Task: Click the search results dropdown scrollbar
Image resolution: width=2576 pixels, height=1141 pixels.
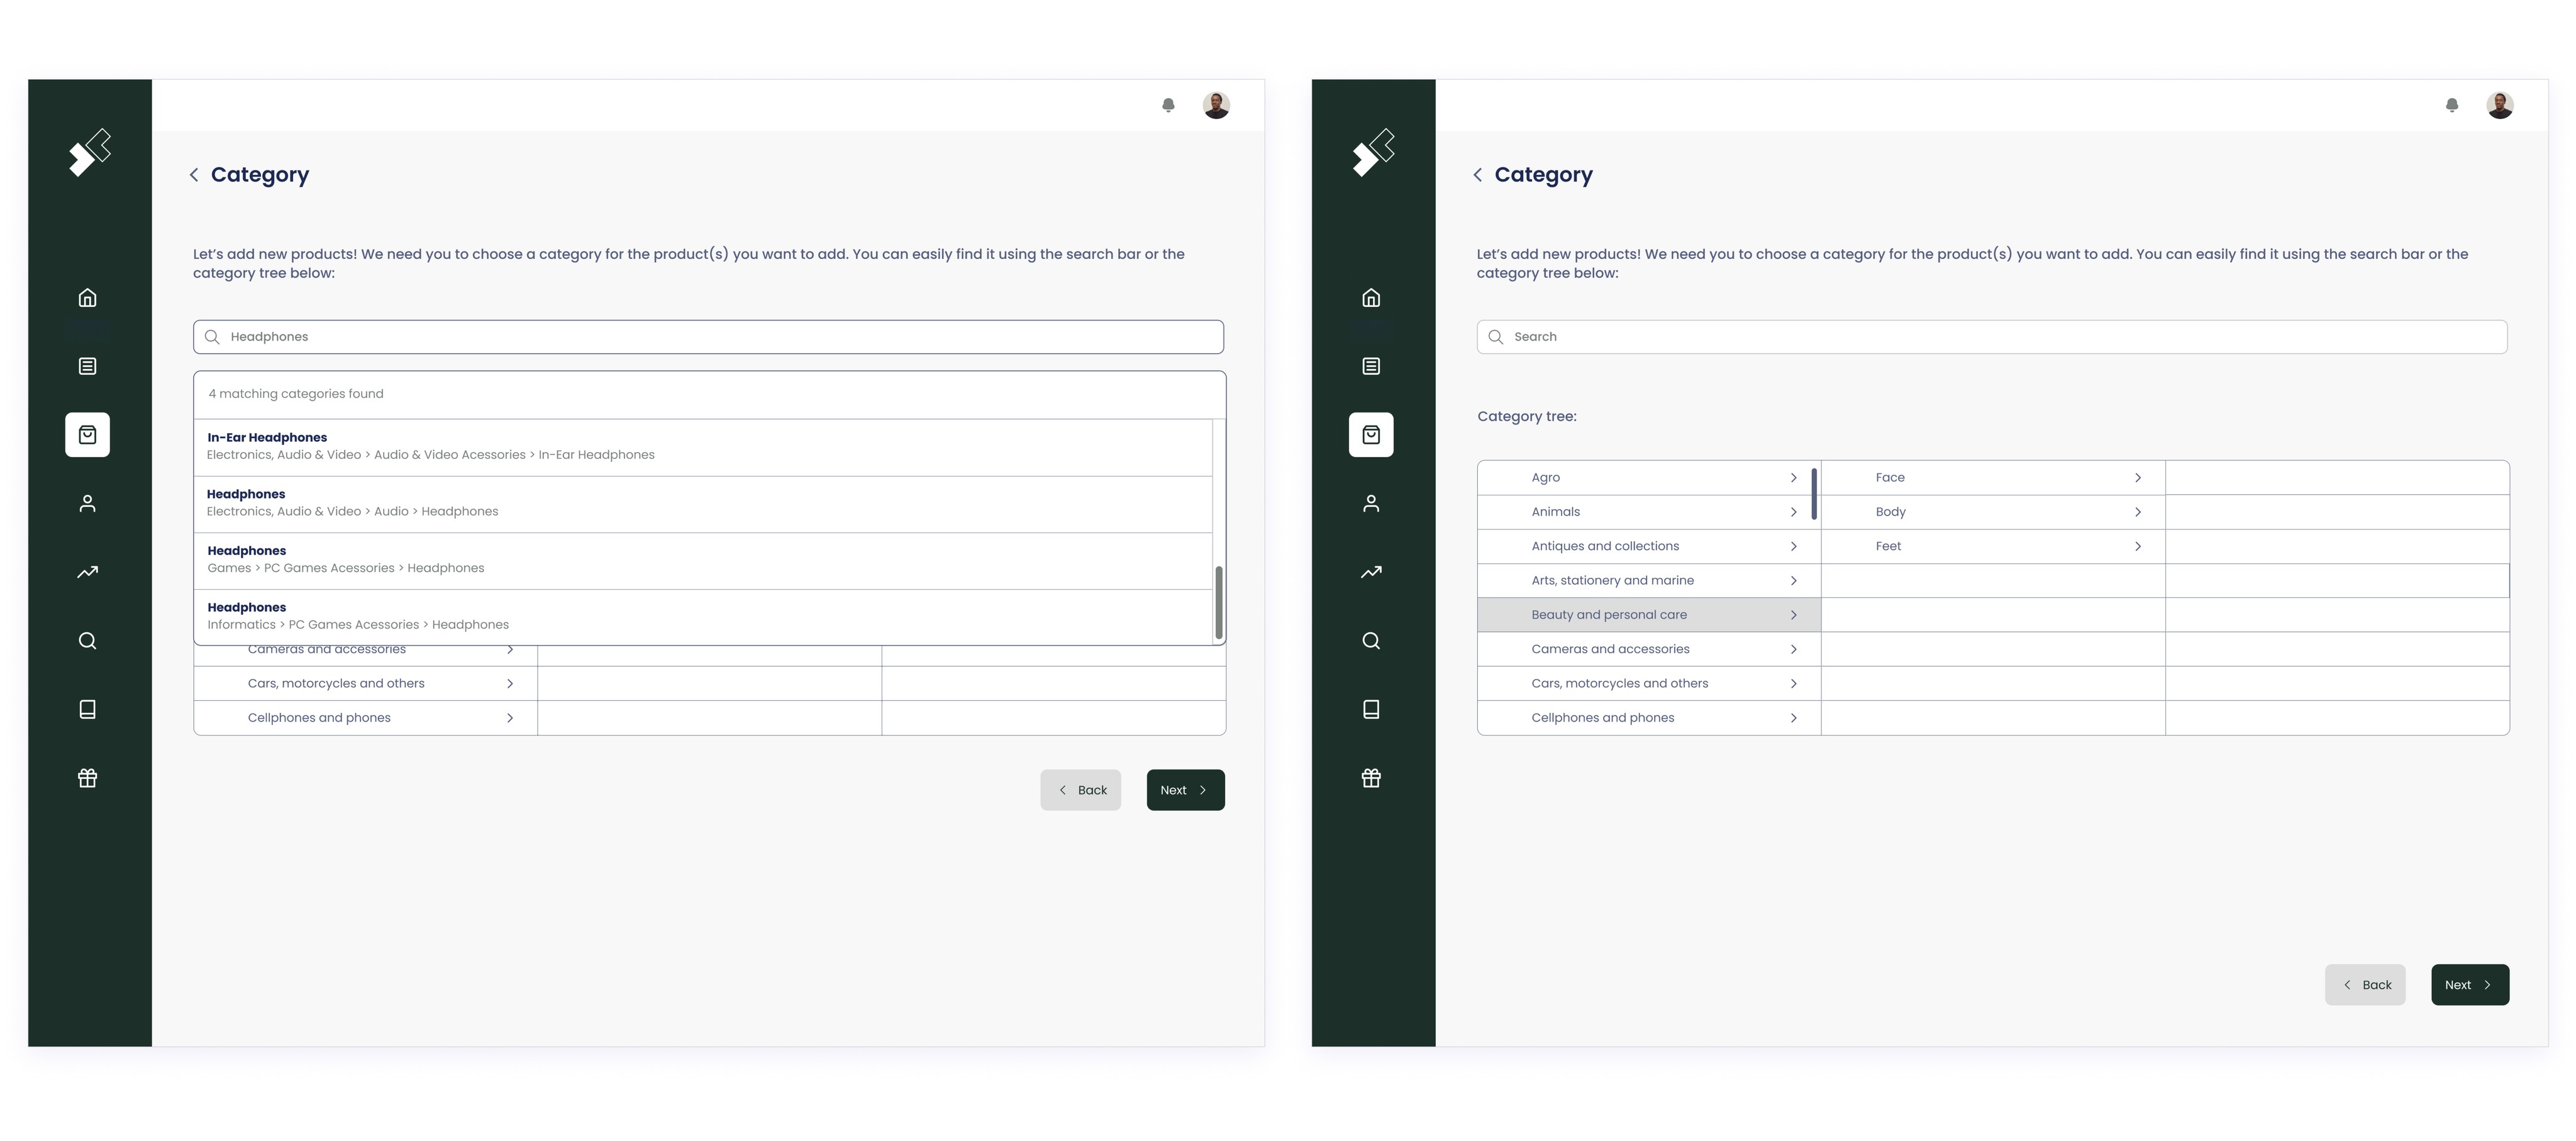Action: coord(1218,602)
